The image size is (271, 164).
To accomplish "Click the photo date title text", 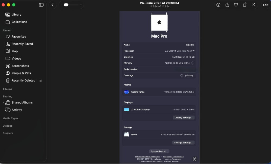I will click(x=160, y=3).
